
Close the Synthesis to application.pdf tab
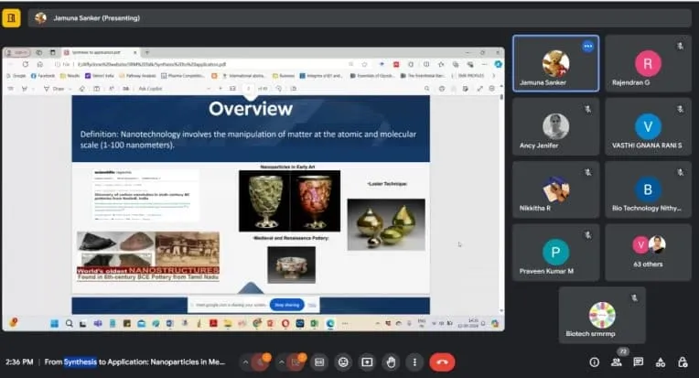[x=134, y=52]
